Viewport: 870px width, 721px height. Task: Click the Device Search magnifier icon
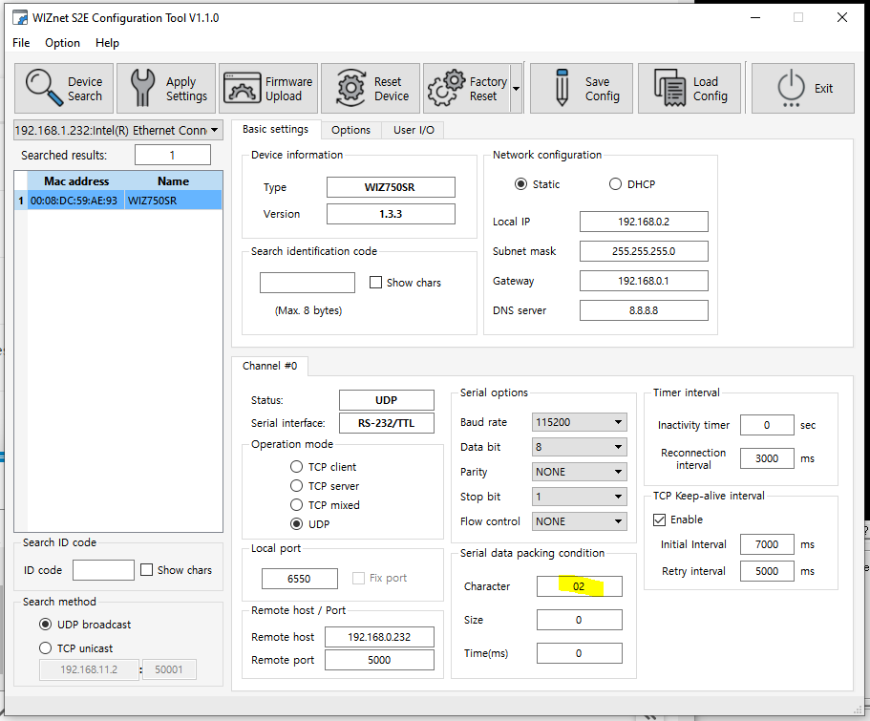[44, 88]
